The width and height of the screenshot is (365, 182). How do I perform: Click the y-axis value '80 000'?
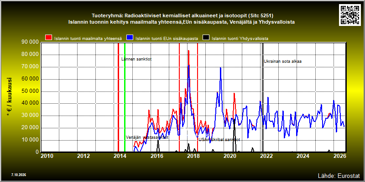30,55
